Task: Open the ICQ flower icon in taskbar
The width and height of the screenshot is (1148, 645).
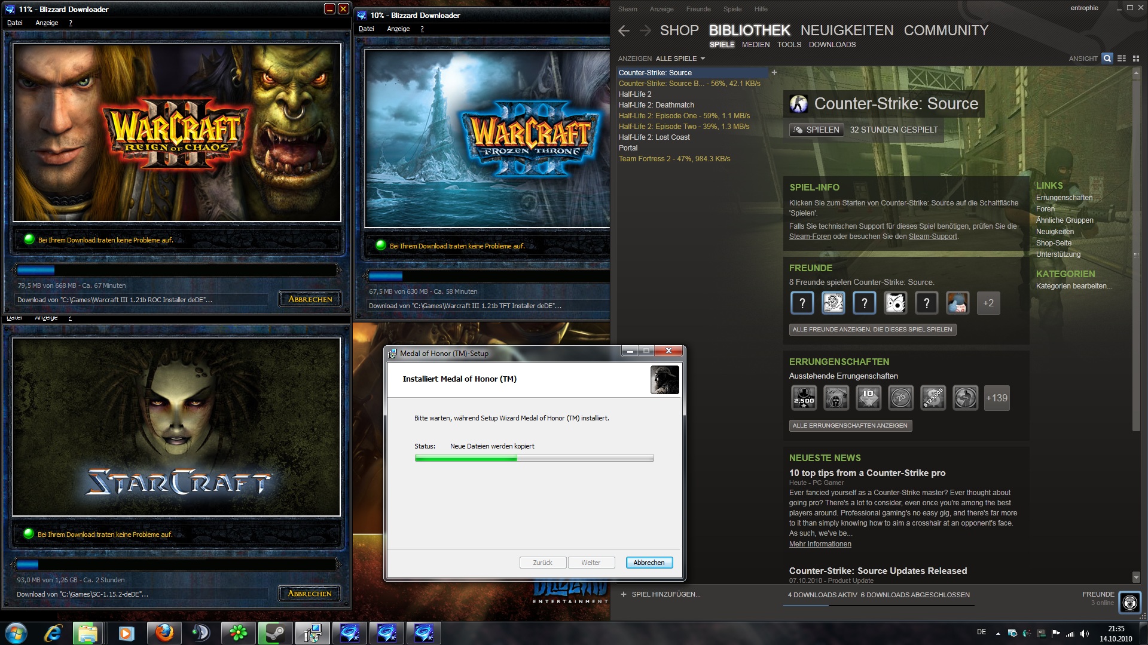Action: [238, 633]
